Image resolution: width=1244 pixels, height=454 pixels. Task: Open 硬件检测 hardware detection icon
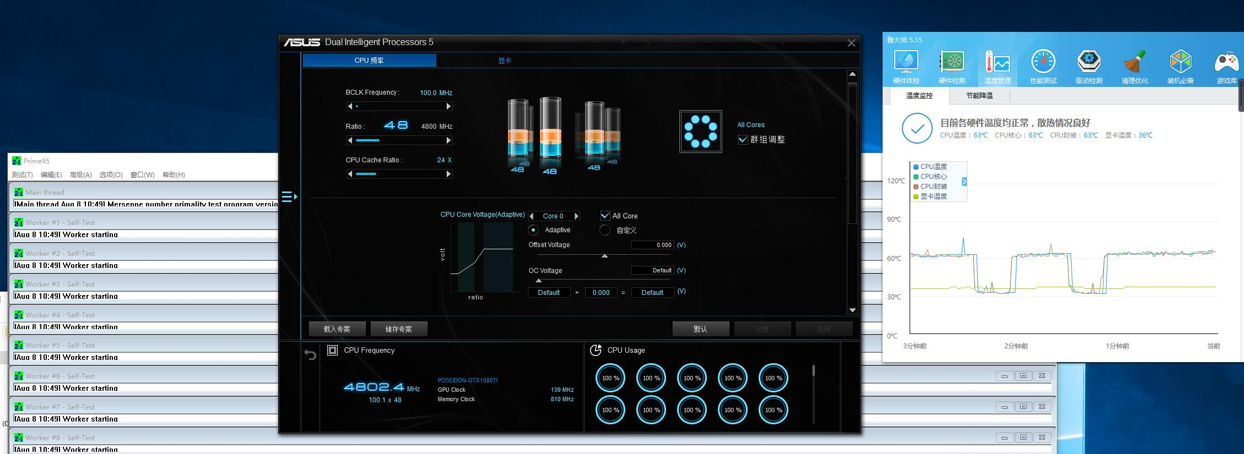(952, 67)
